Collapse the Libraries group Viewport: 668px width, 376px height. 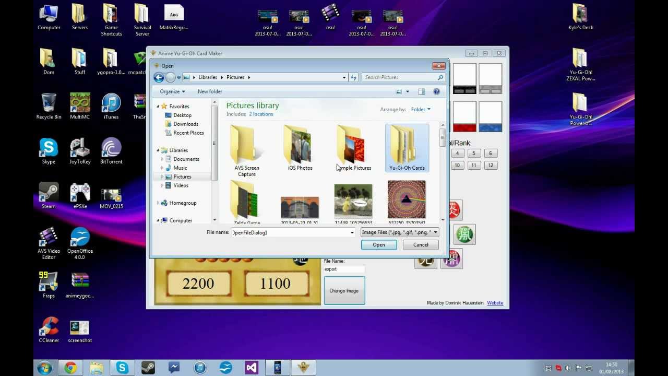click(x=158, y=150)
